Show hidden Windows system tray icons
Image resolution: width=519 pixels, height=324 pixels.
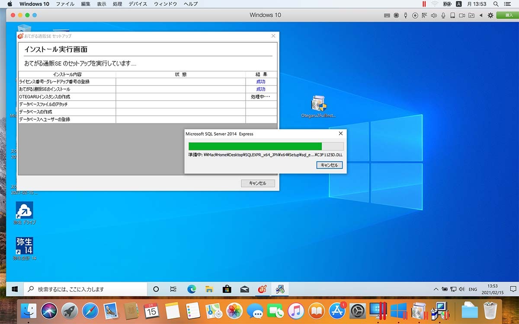[x=436, y=289]
